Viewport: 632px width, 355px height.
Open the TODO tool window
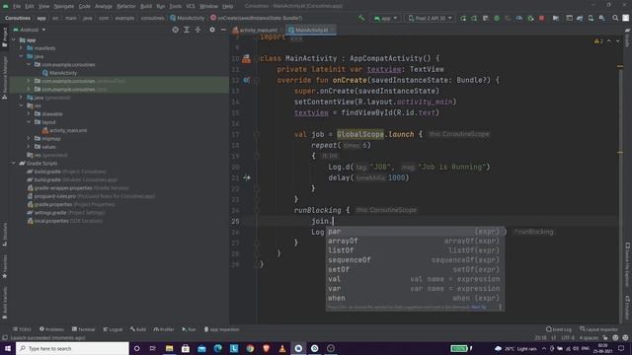[22, 329]
